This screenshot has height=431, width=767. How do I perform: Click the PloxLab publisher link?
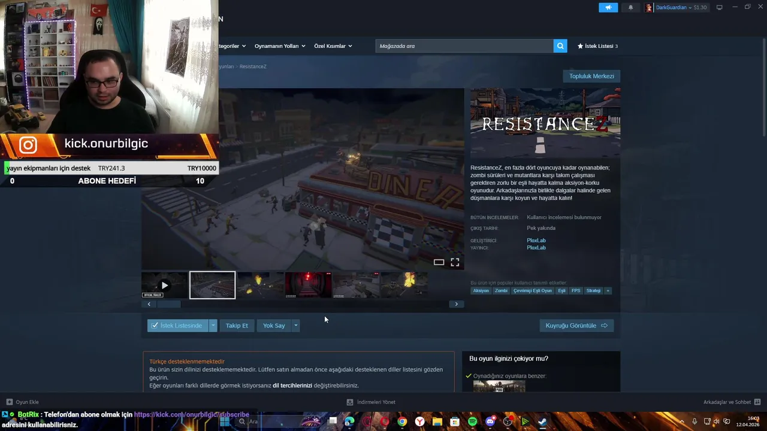tap(536, 248)
